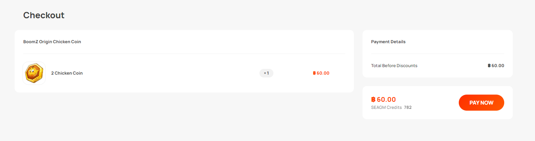Select the 782 credits value
The height and width of the screenshot is (141, 535).
408,107
